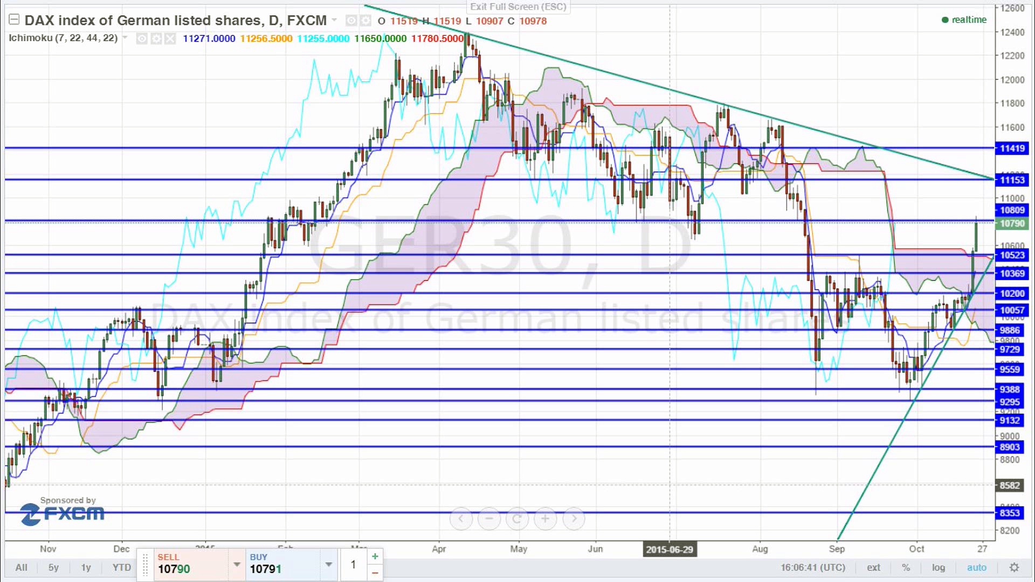This screenshot has height=582, width=1035.
Task: Expand Ichimoku indicator dropdown arrow
Action: [125, 38]
